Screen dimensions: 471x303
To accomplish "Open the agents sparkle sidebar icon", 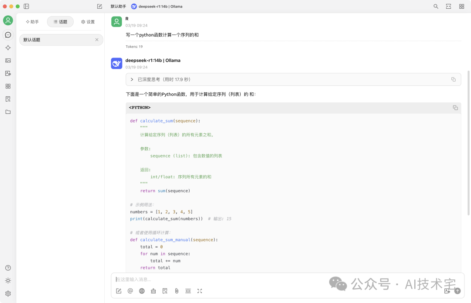I will 8,48.
